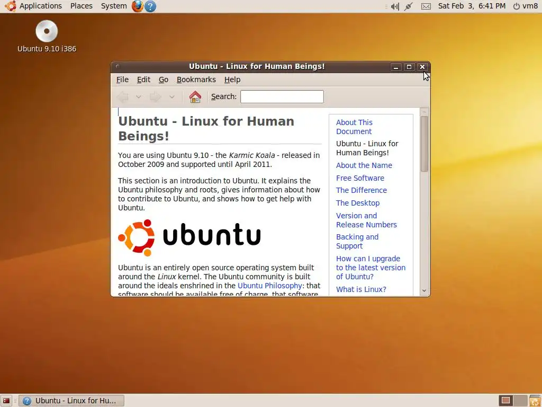The image size is (542, 407).
Task: Open the Forward history dropdown arrow
Action: [172, 98]
